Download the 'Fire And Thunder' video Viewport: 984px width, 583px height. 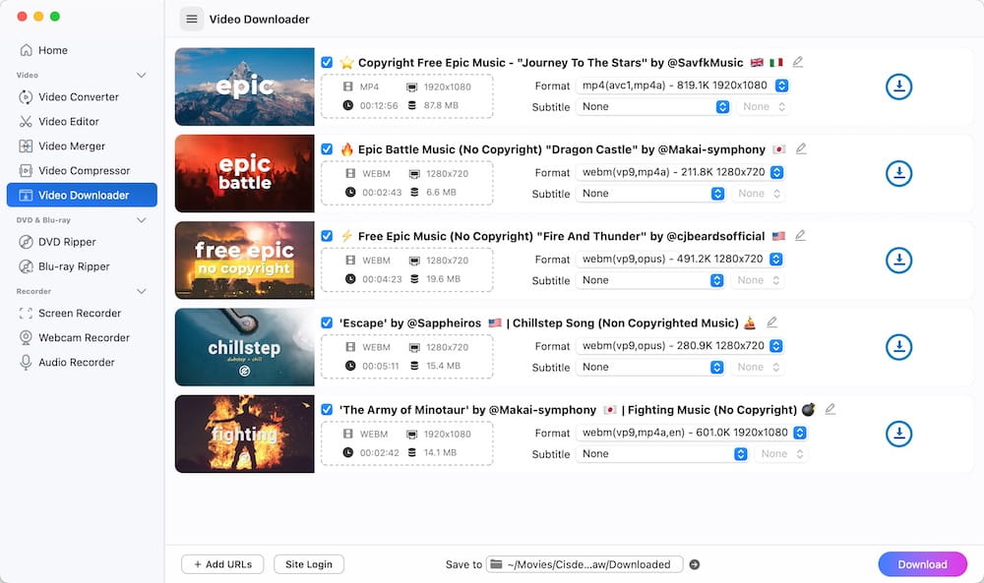898,261
